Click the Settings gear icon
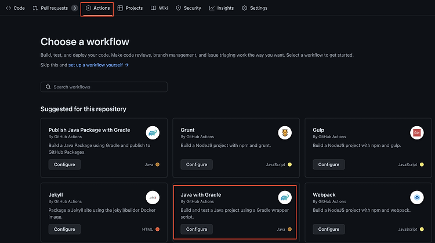 pyautogui.click(x=244, y=8)
